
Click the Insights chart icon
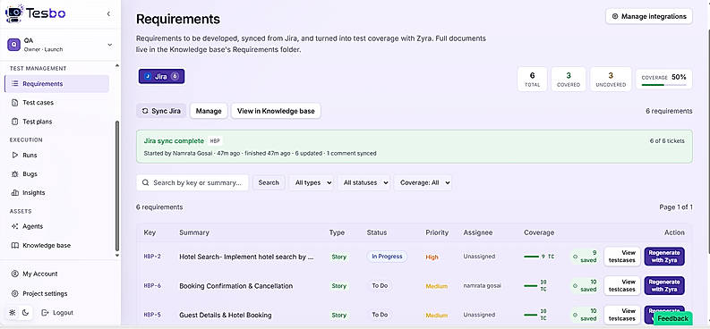coord(14,192)
